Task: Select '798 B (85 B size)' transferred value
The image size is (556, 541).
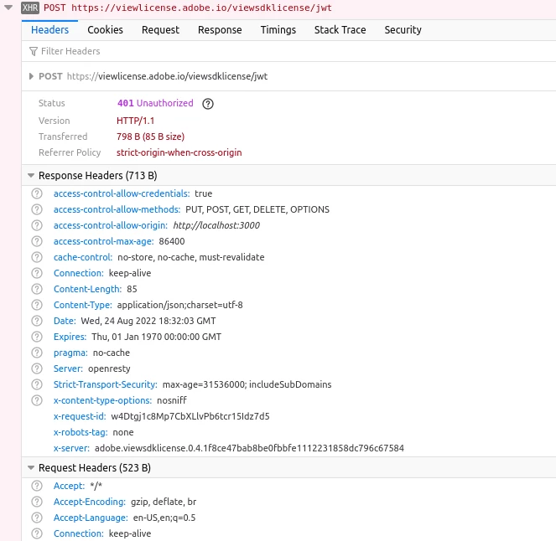Action: (151, 137)
